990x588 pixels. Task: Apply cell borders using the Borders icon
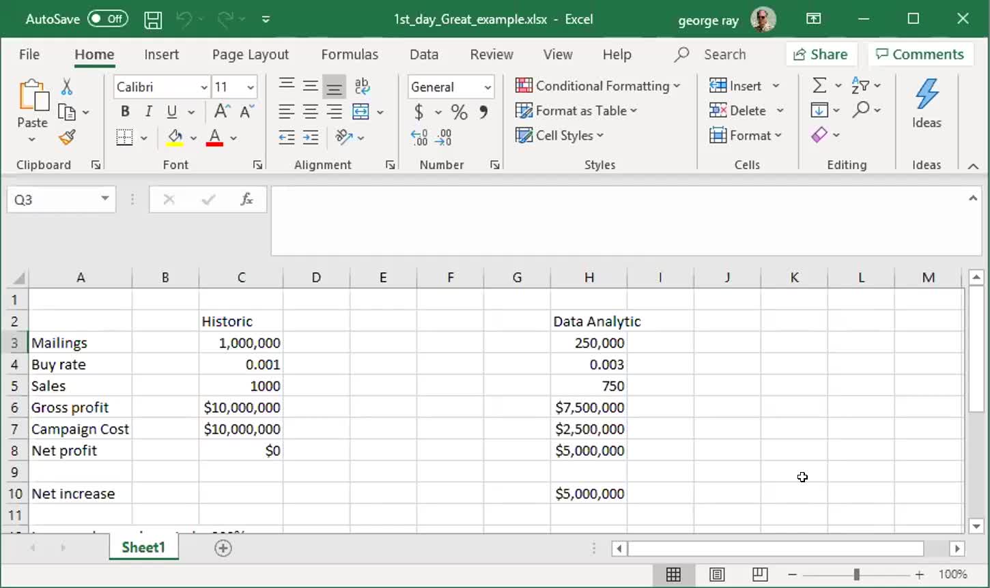(x=124, y=138)
